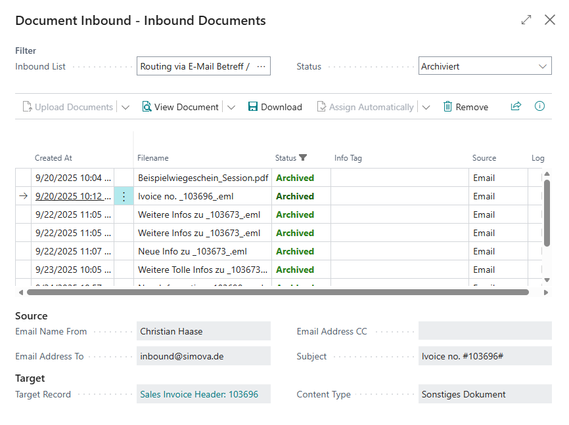Remove the selected document

466,107
